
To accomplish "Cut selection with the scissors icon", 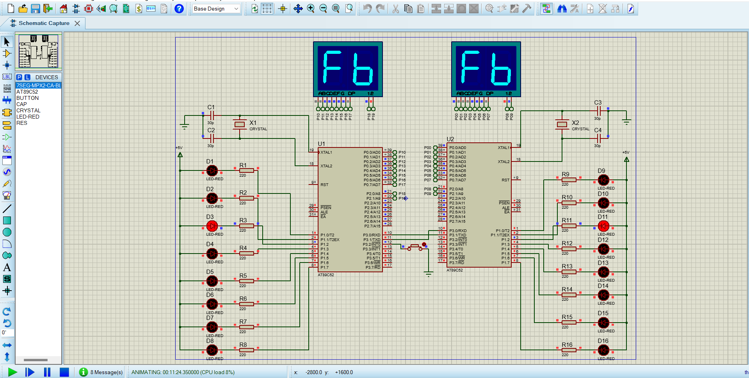I will click(x=396, y=9).
